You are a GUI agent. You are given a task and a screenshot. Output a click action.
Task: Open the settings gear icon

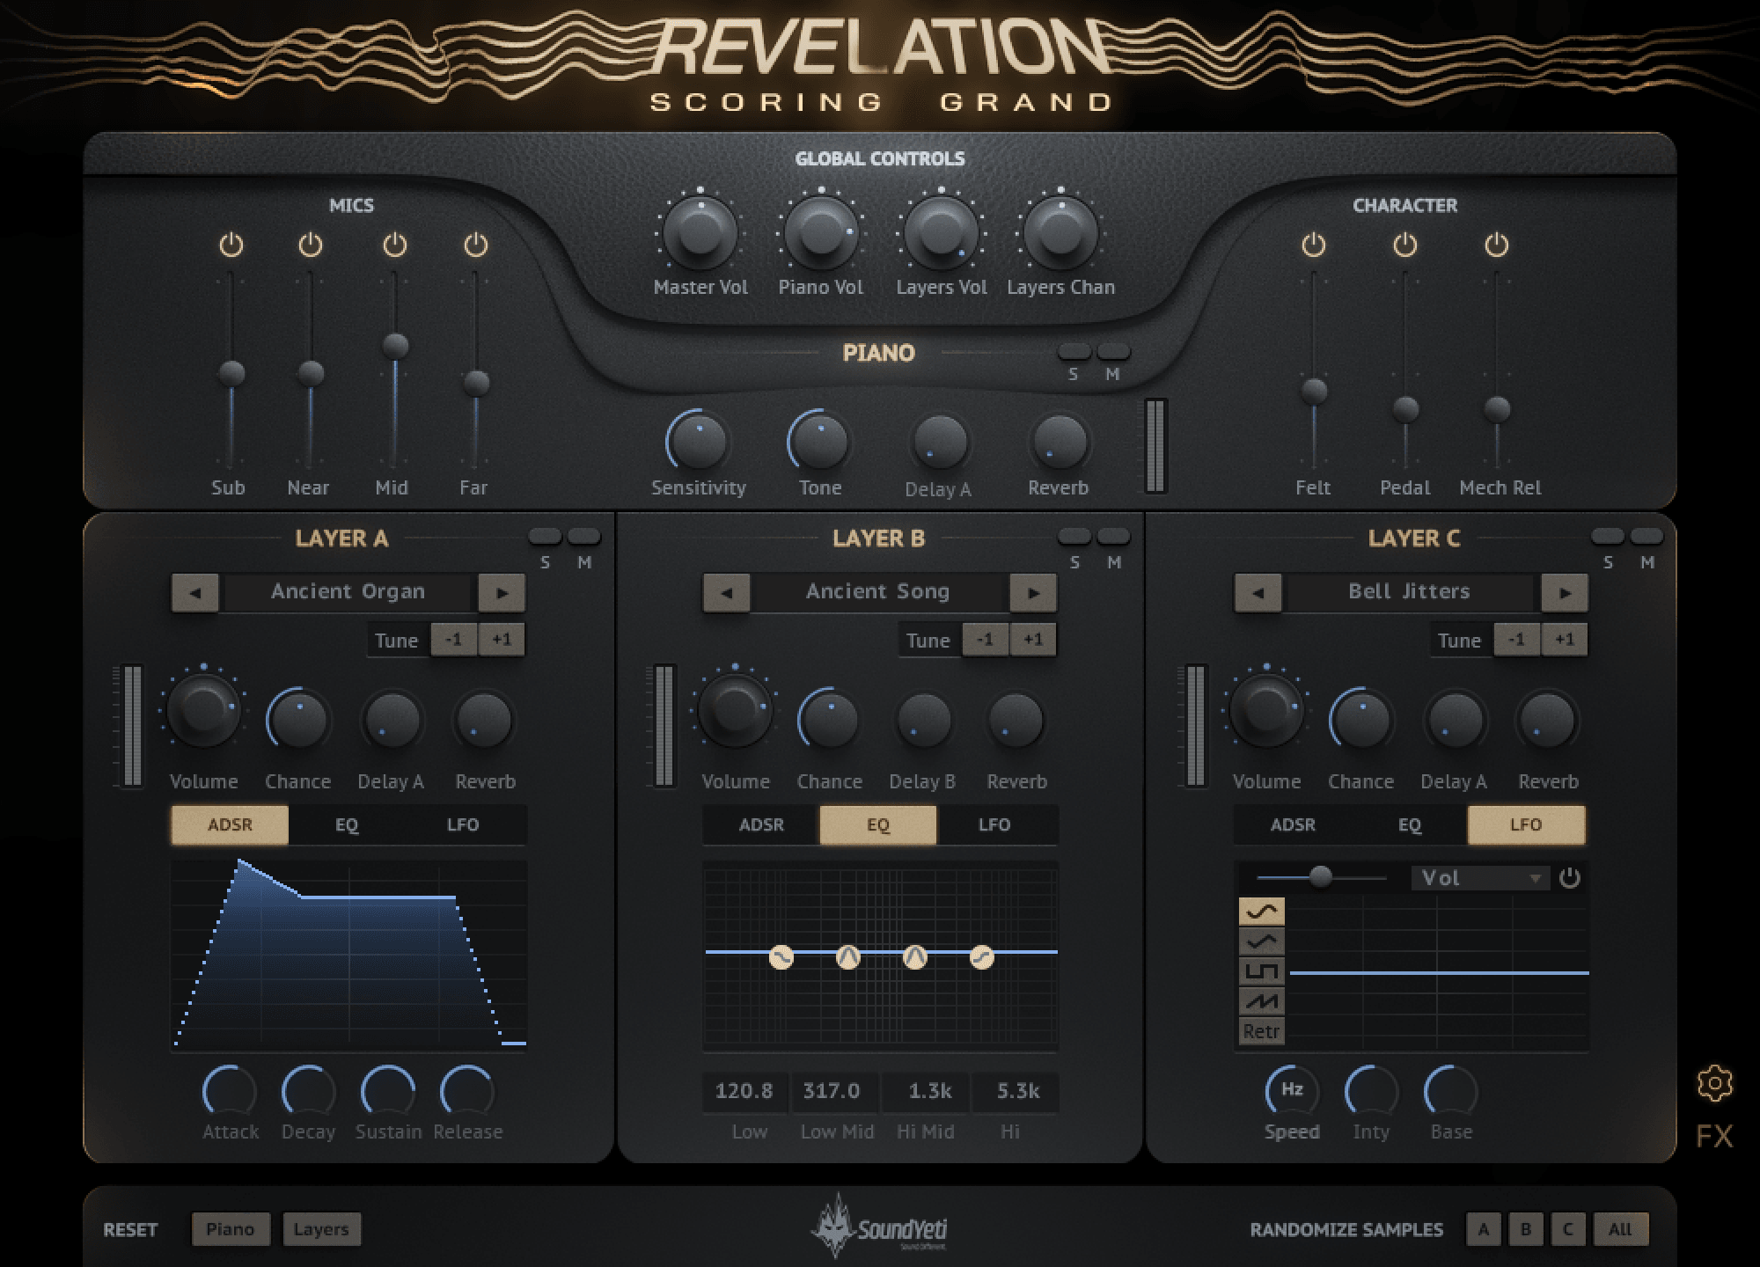pyautogui.click(x=1714, y=1083)
